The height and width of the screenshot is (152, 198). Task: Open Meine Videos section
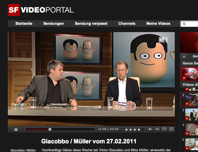158,23
